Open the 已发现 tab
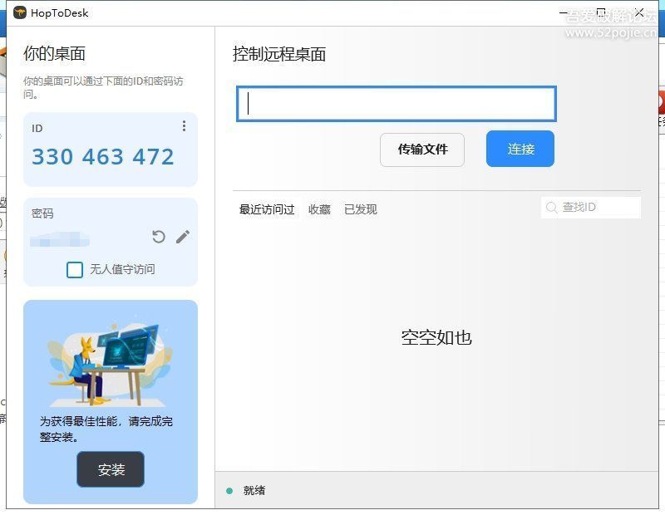The height and width of the screenshot is (515, 665). tap(361, 209)
